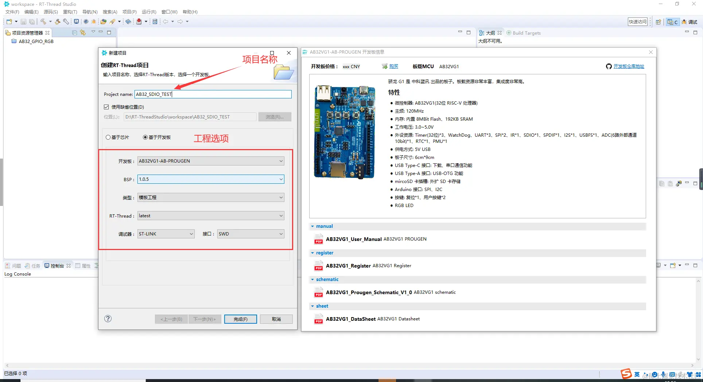
Task: Open the 文件(F) menu
Action: pos(12,12)
